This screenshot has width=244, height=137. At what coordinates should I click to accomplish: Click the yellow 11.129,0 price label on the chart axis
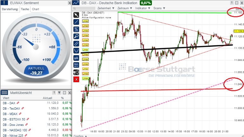point(239,31)
